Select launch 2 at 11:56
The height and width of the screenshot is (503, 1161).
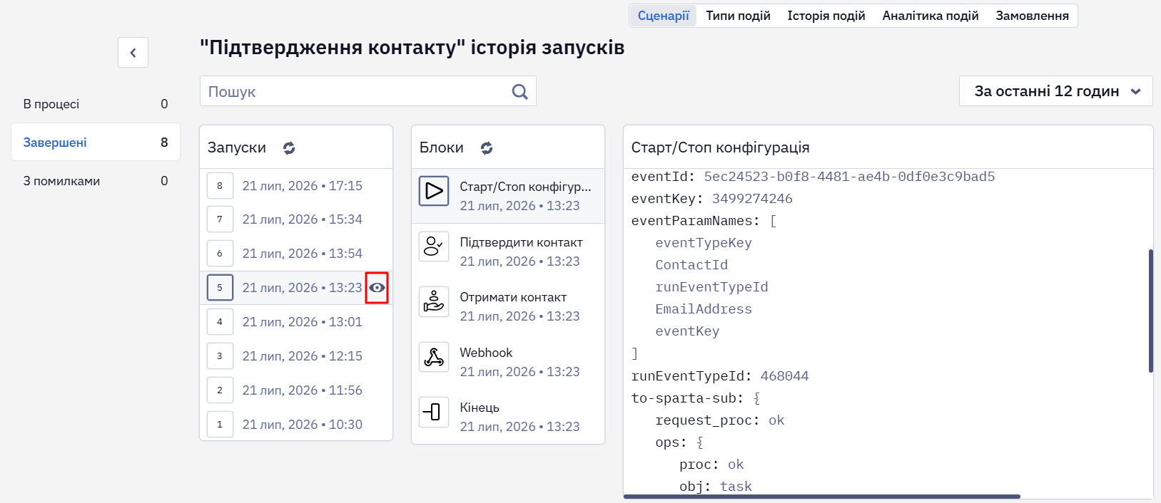pos(296,390)
